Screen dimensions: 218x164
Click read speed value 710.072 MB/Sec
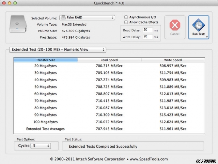pos(109,122)
